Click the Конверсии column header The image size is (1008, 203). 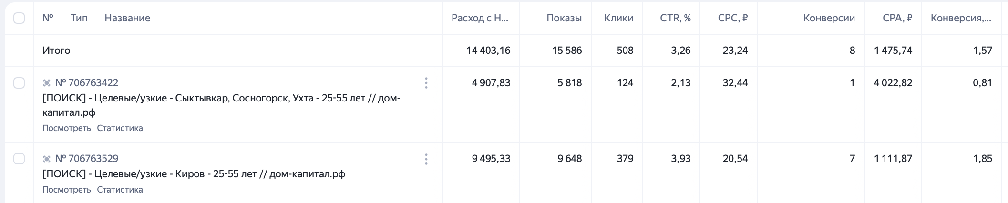point(829,18)
